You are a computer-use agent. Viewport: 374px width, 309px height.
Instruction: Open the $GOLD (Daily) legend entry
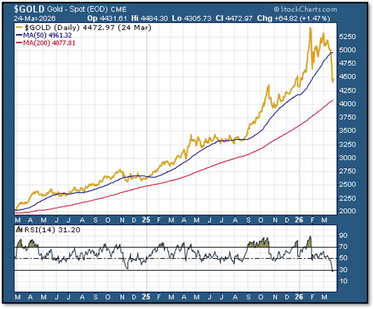coord(48,28)
